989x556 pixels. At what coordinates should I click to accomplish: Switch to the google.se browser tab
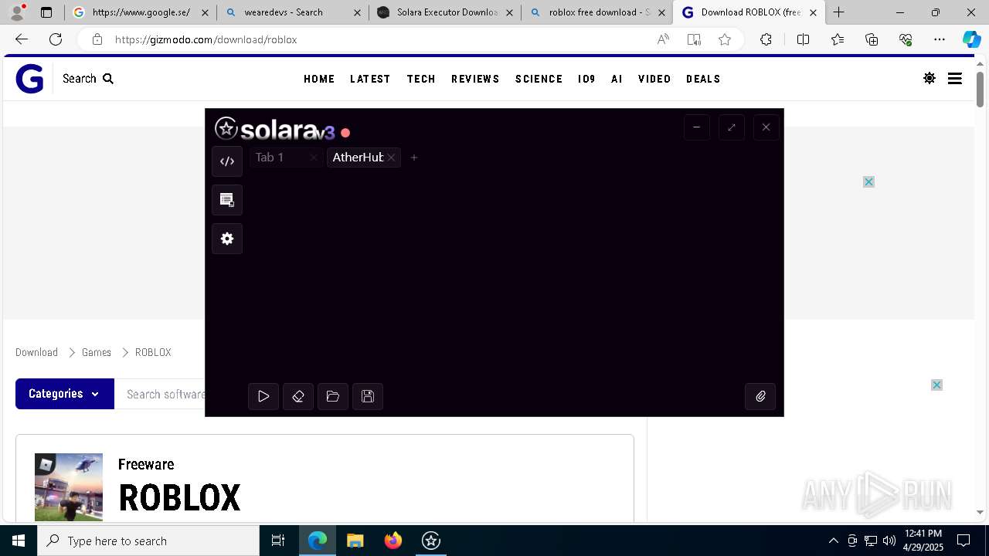click(139, 12)
